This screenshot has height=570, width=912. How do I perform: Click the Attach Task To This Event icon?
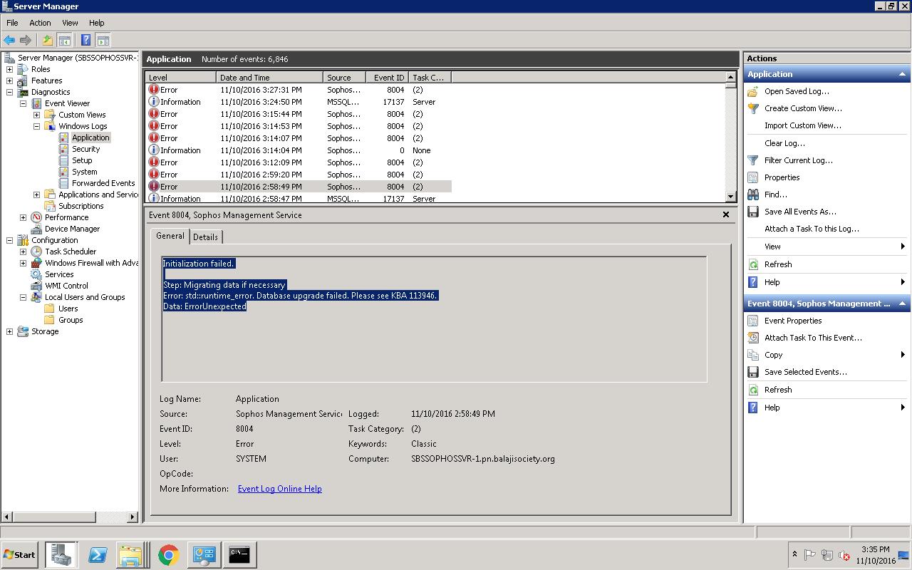752,338
